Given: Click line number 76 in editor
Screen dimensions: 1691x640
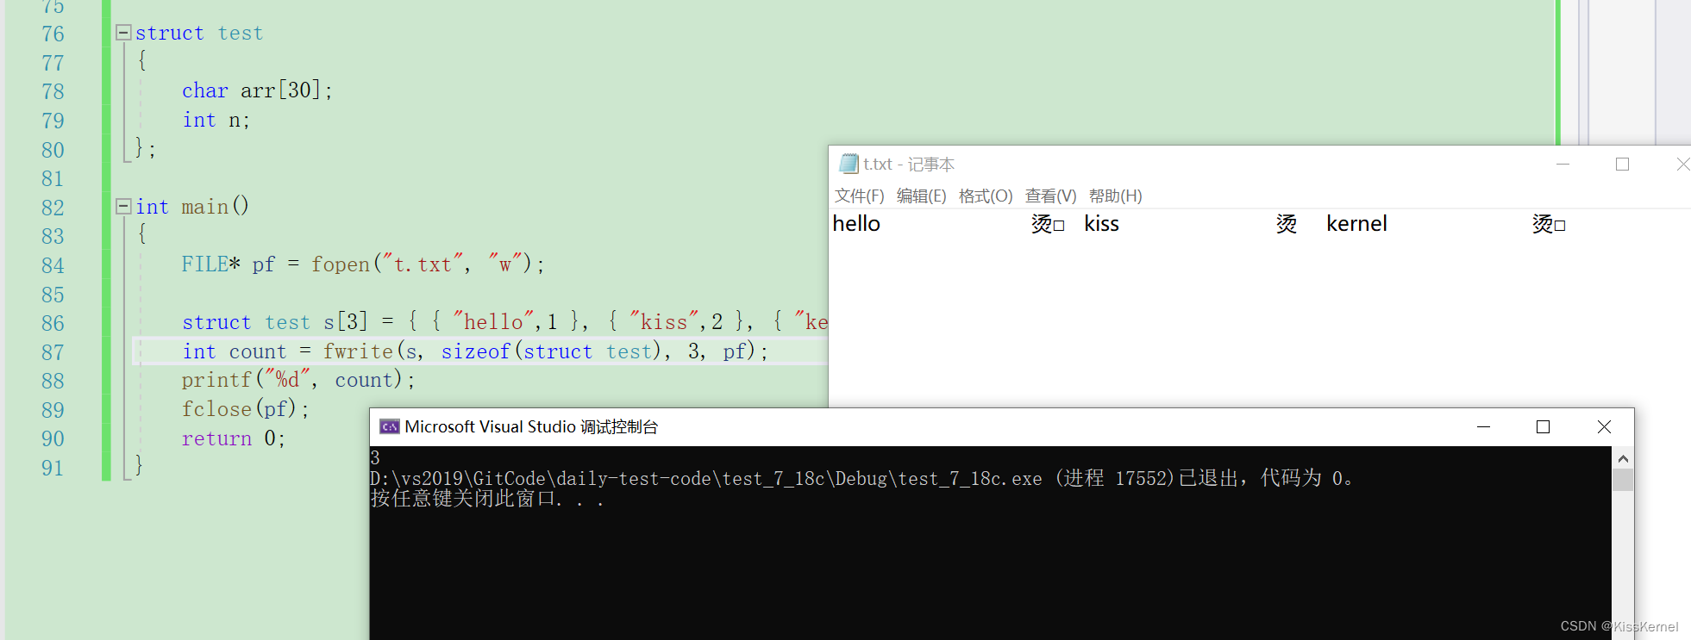Looking at the screenshot, I should (53, 34).
